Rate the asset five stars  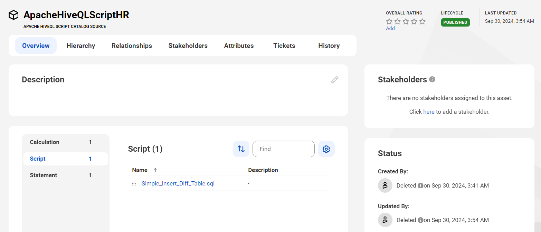[x=422, y=22]
